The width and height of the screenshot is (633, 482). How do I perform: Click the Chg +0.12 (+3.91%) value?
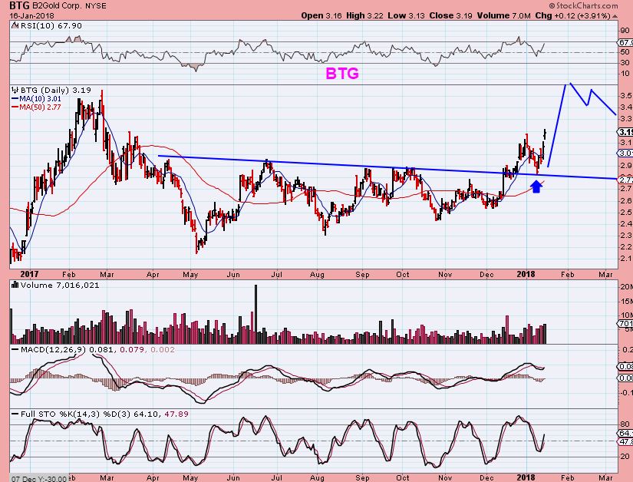click(573, 16)
